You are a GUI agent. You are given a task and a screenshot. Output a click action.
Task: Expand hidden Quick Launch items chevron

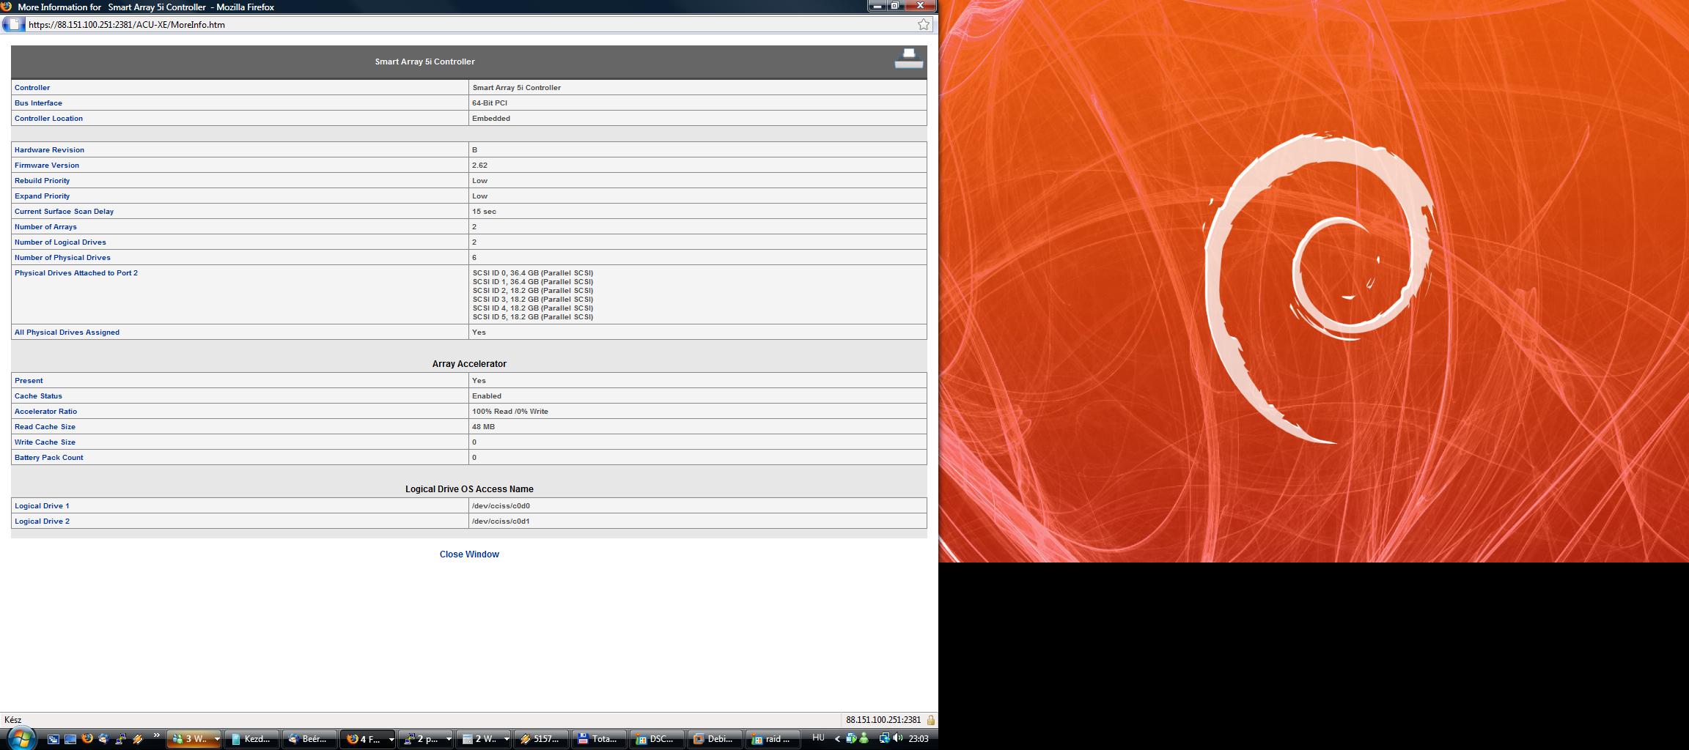click(x=156, y=736)
